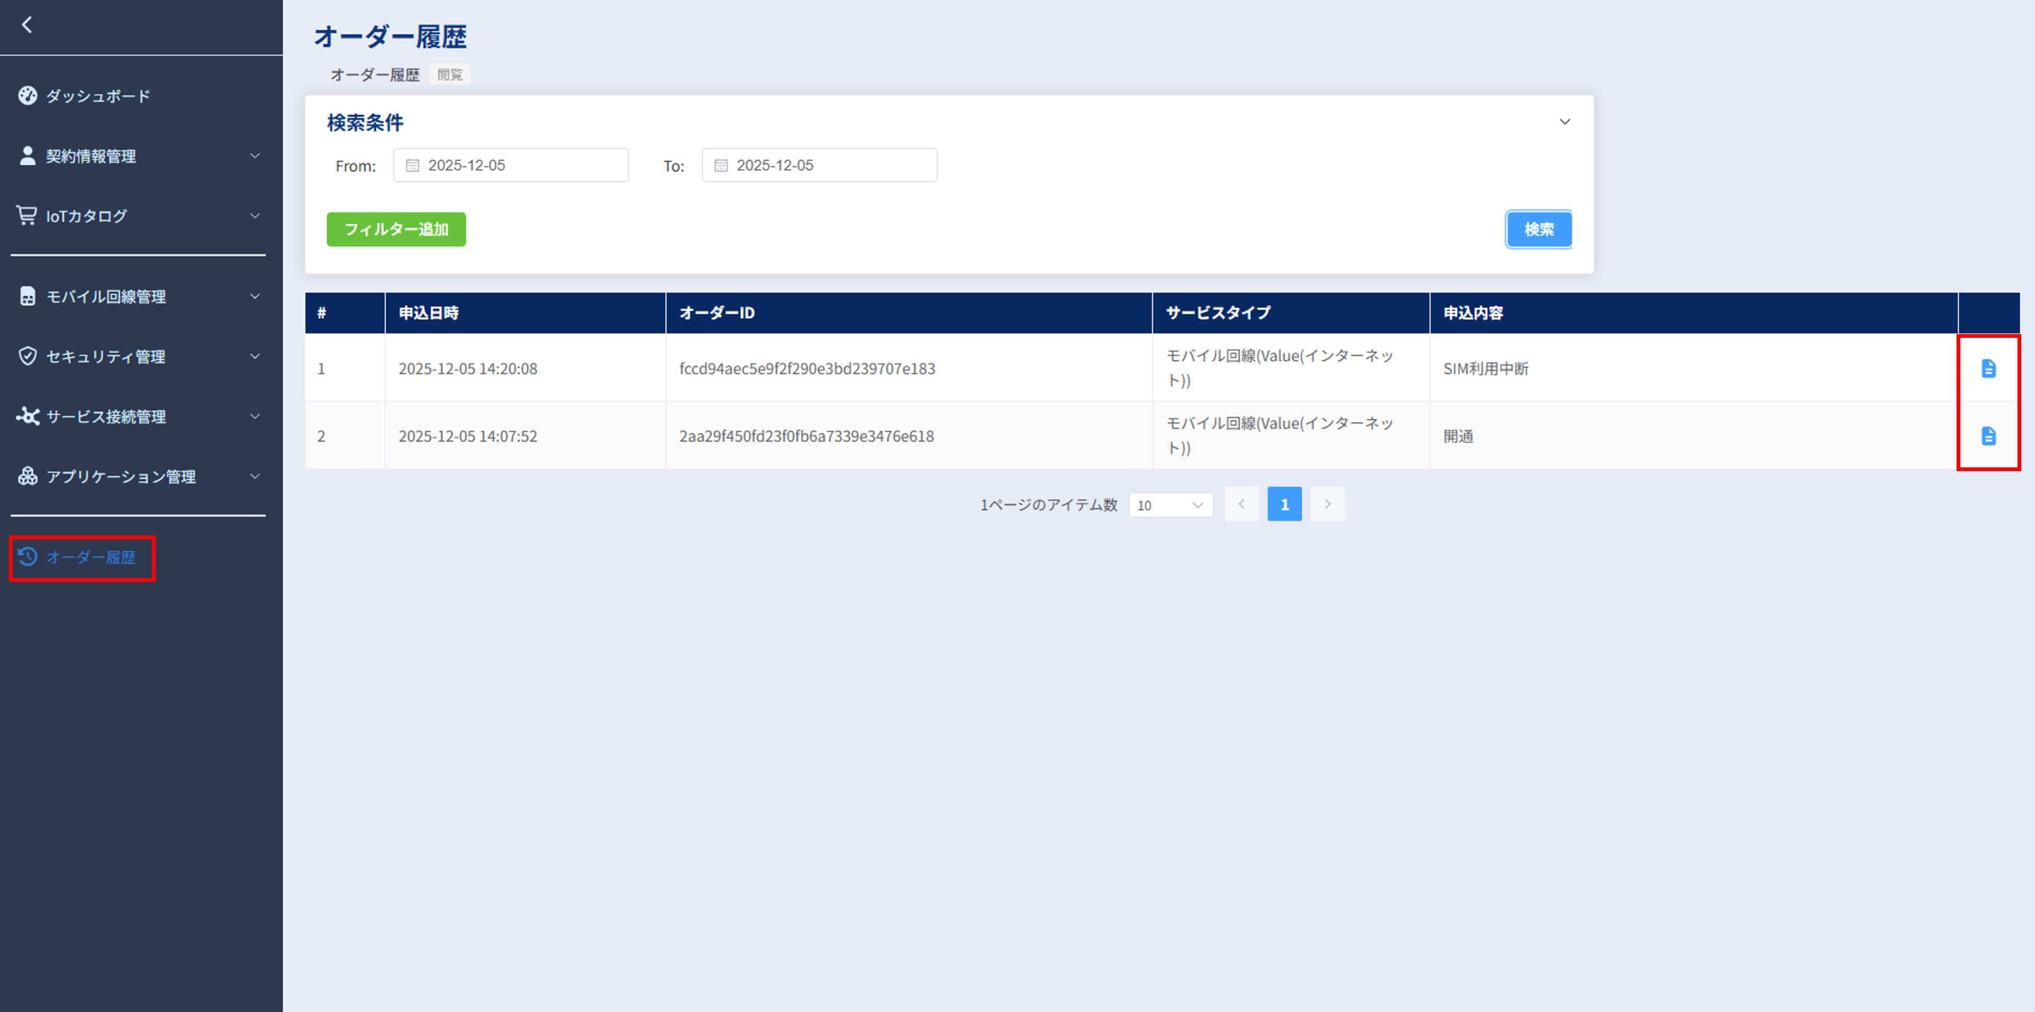Click the オーダー履歴 history clock icon in the sidebar

point(27,557)
